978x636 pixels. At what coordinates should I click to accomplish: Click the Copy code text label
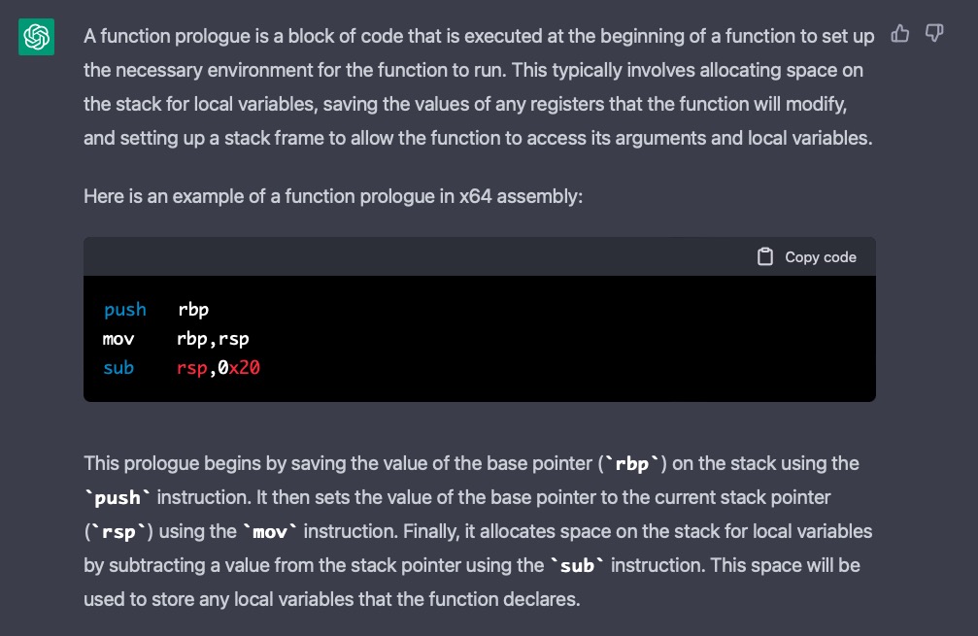tap(821, 257)
